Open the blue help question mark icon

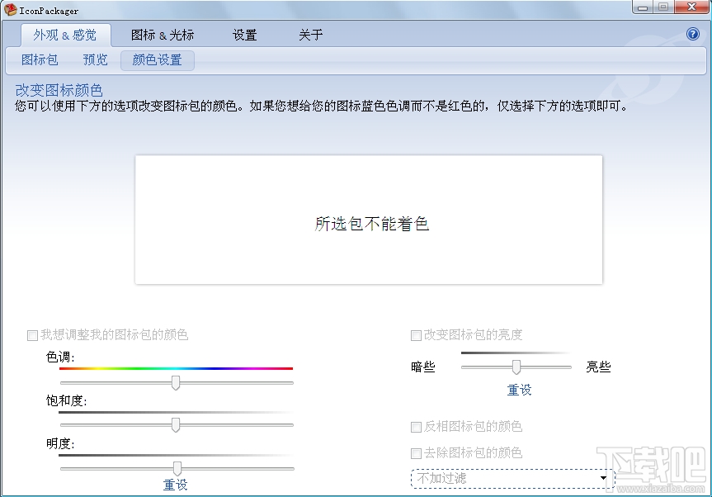pos(691,34)
